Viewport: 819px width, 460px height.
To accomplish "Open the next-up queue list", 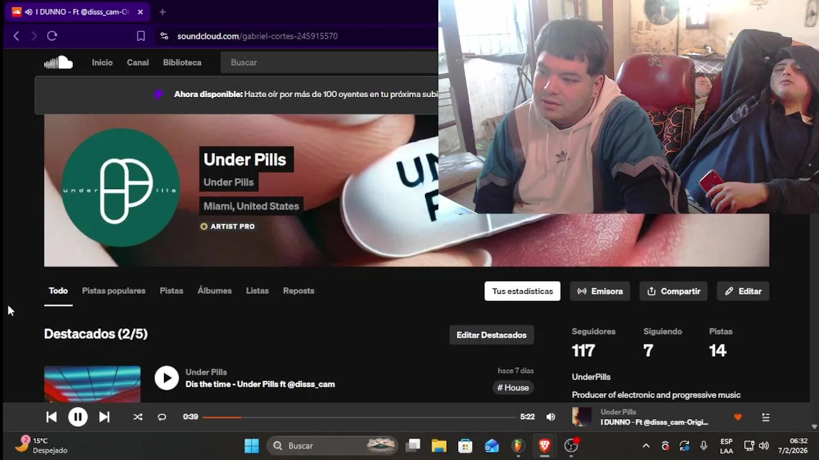I will click(x=766, y=417).
